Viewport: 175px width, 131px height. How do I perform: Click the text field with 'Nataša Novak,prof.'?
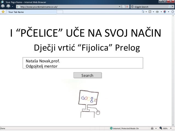click(83, 63)
